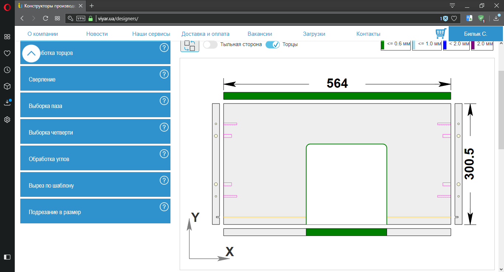Expand the Обработка углов panel
The image size is (504, 272).
pyautogui.click(x=95, y=158)
